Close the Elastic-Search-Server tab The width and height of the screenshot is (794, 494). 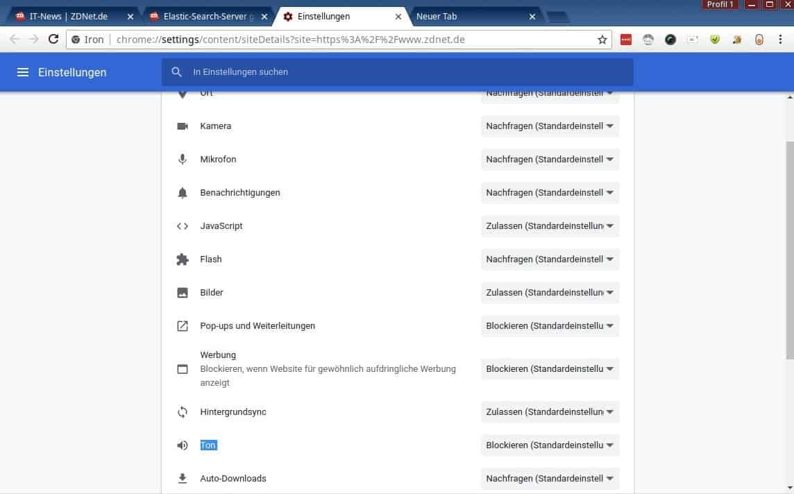(264, 17)
